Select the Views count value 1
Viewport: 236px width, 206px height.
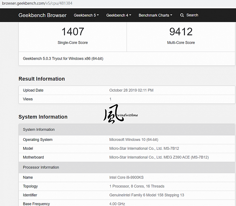point(110,99)
